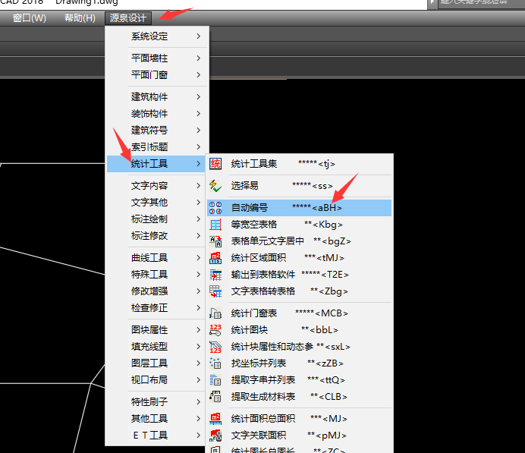
Task: Choose 输出到表格软件 menu item
Action: tap(300, 275)
